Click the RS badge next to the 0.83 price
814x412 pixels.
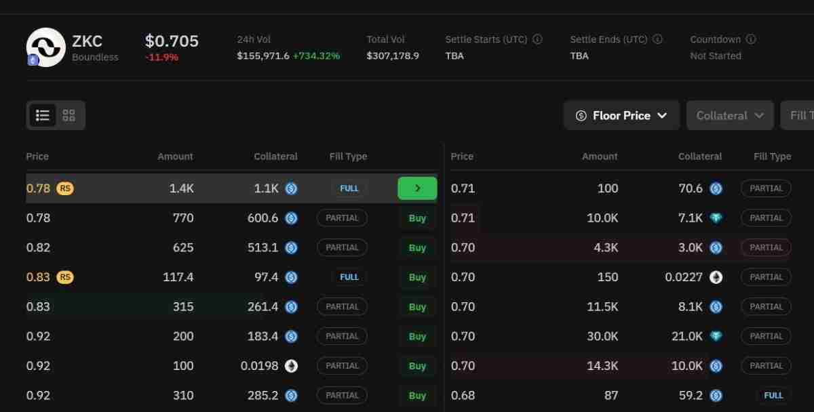64,277
